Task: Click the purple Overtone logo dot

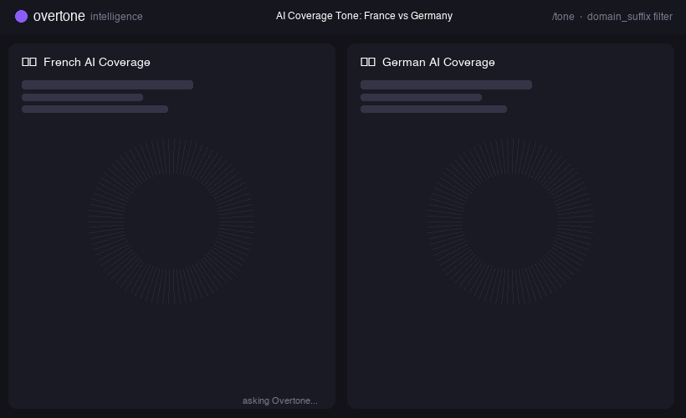Action: 21,16
